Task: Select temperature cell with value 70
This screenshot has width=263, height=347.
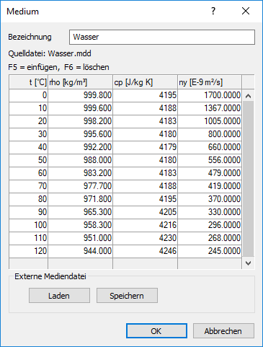Action: (x=29, y=186)
